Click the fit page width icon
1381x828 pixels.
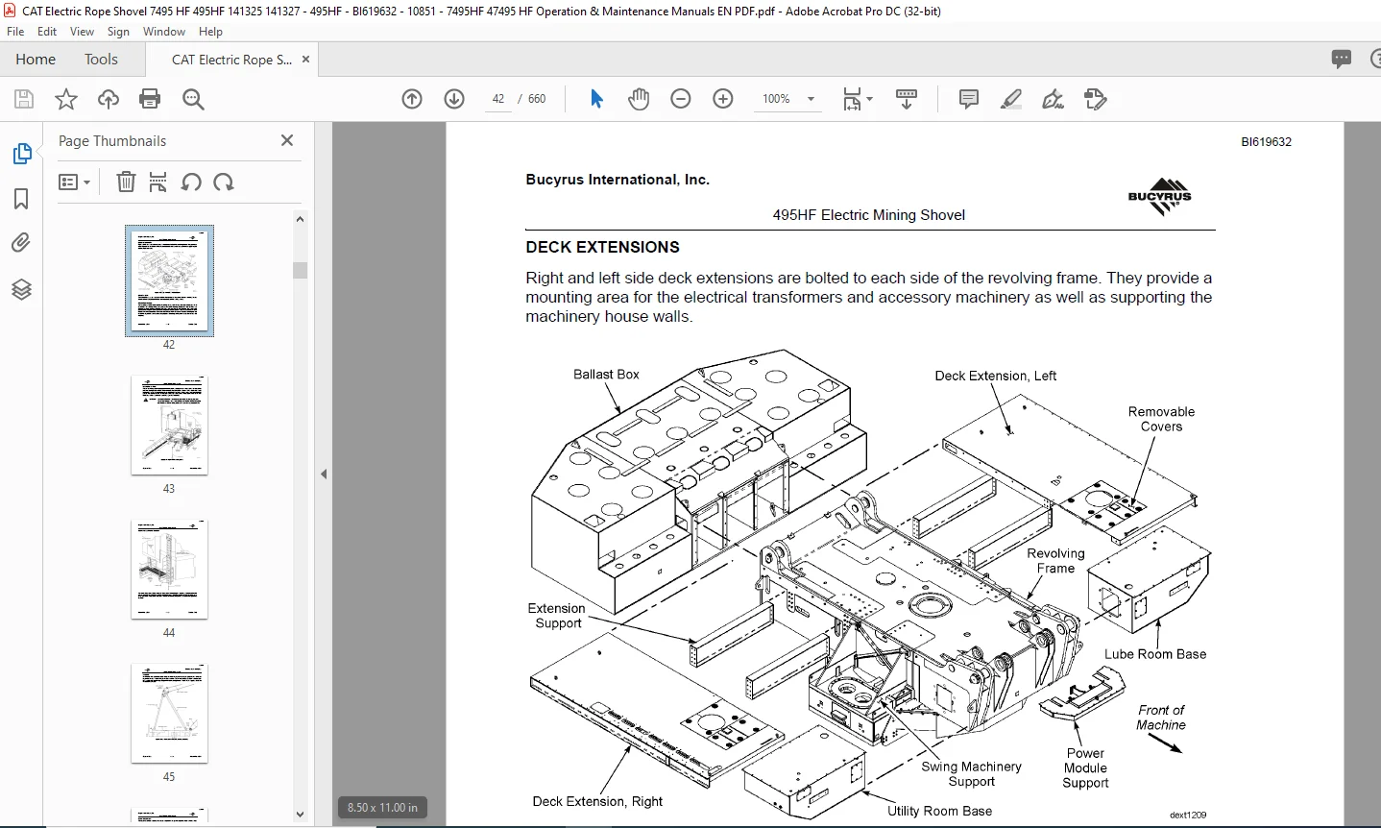(x=852, y=99)
